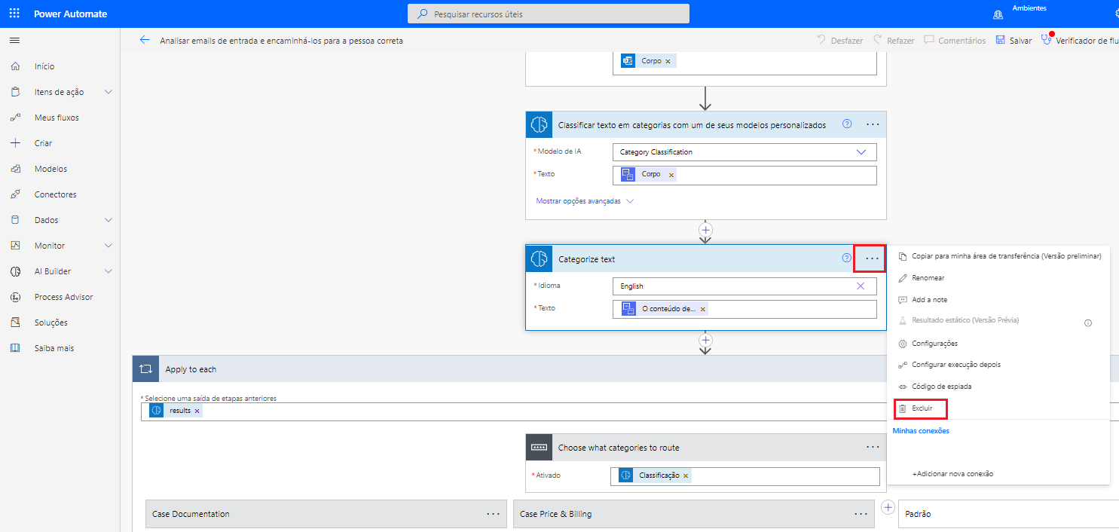
Task: Click Desfazer undo button
Action: [839, 40]
